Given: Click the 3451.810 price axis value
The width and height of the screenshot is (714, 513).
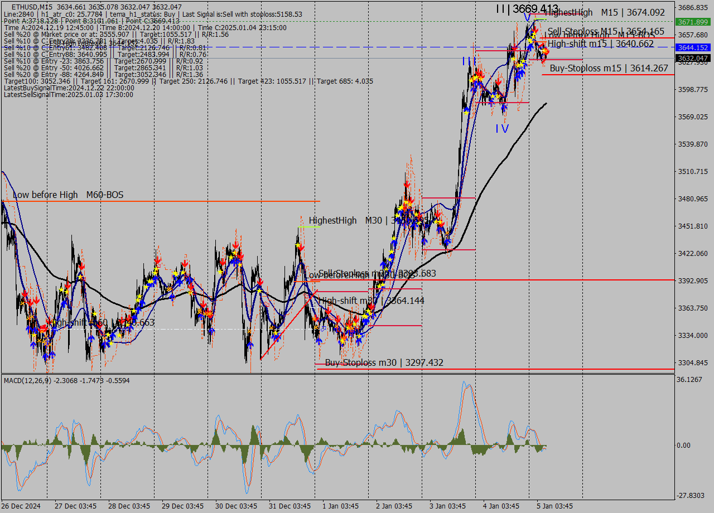Looking at the screenshot, I should [693, 226].
